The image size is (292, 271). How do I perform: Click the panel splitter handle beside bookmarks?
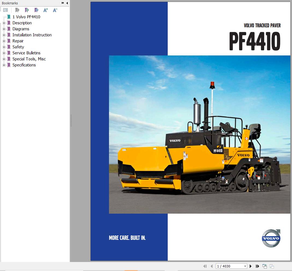click(x=71, y=120)
